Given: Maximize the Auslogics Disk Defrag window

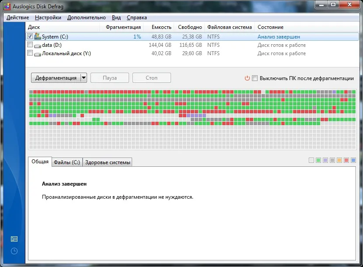Looking at the screenshot, I should tap(333, 5).
